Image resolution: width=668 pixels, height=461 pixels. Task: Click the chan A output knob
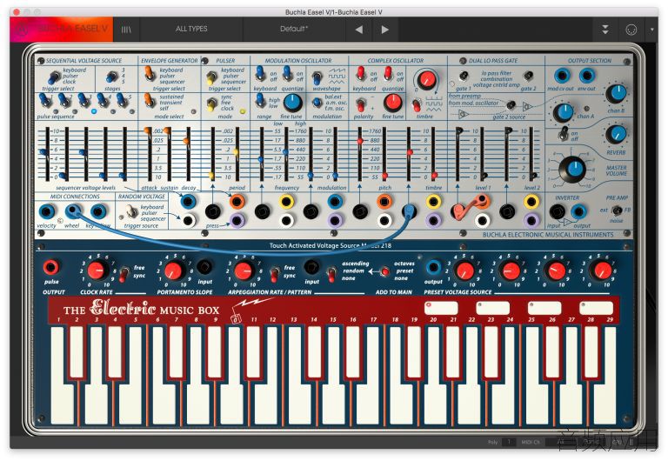click(564, 112)
